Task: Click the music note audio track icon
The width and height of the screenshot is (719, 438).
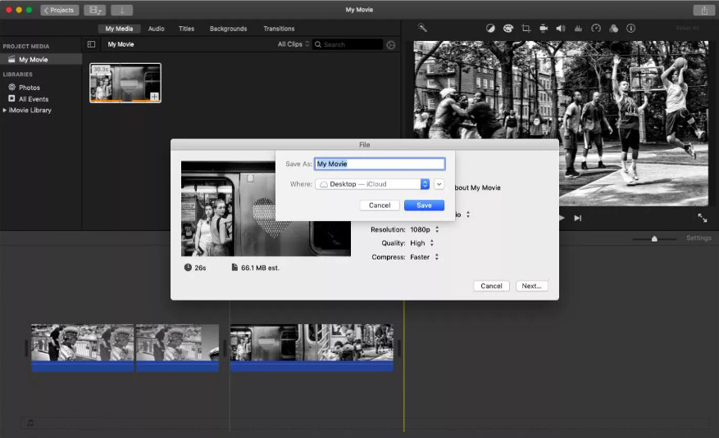Action: [30, 423]
